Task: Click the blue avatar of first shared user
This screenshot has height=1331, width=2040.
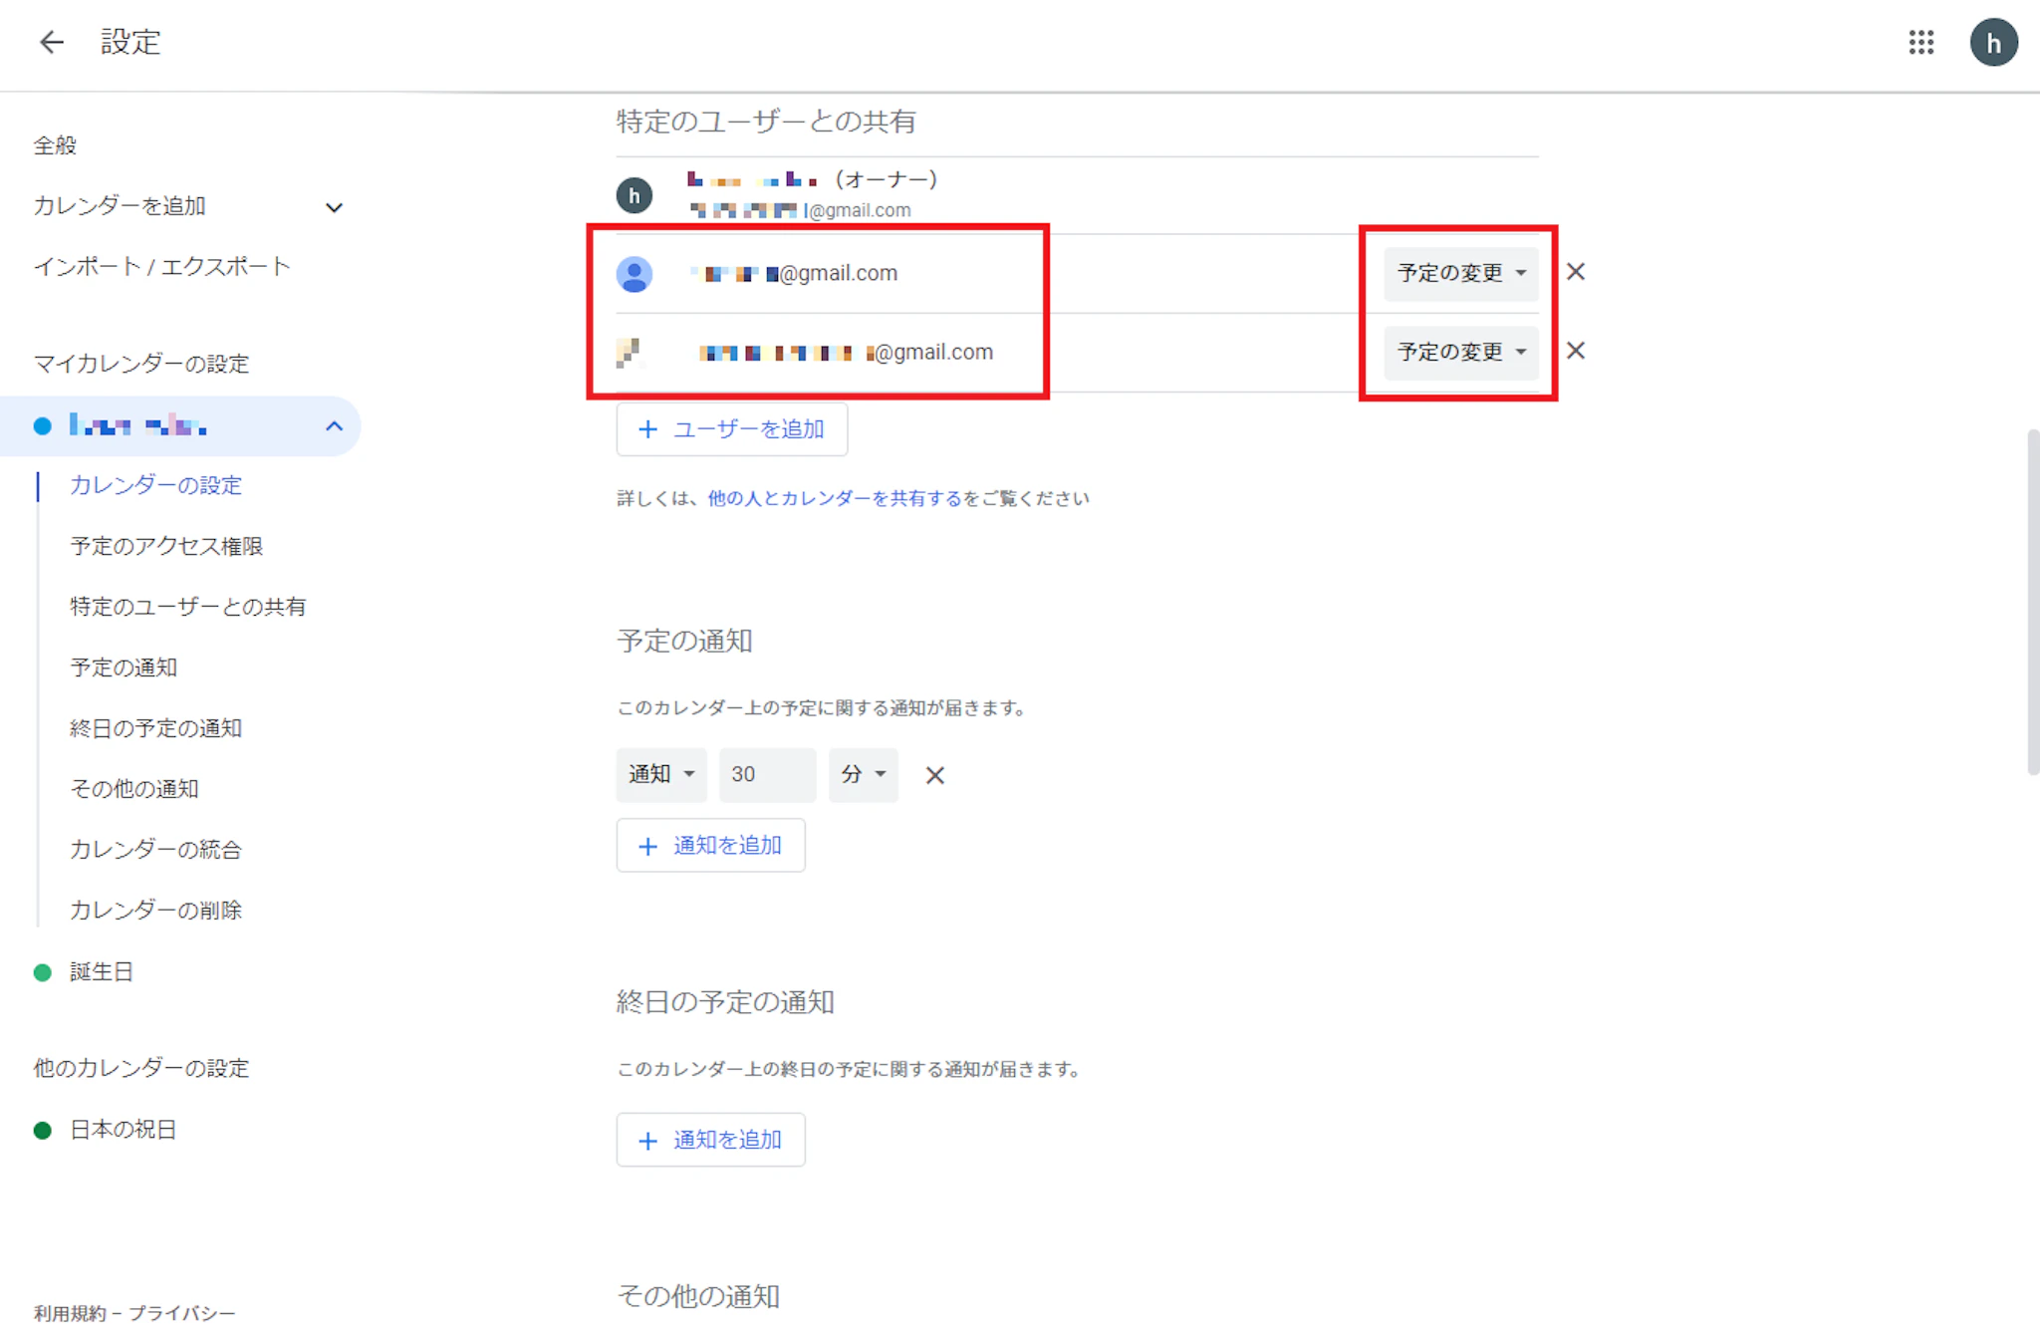Action: tap(635, 273)
